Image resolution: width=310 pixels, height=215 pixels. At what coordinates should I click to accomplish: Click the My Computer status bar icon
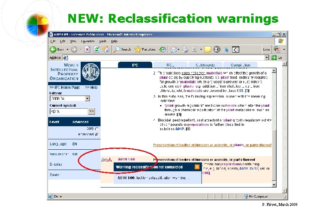(246, 196)
